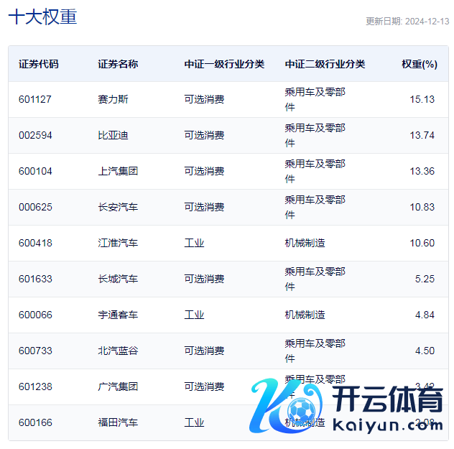The height and width of the screenshot is (449, 454).
Task: Open the 福田汽车 security name
Action: [x=118, y=422]
